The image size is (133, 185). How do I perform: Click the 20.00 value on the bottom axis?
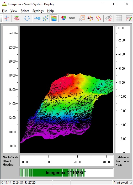[77, 162]
